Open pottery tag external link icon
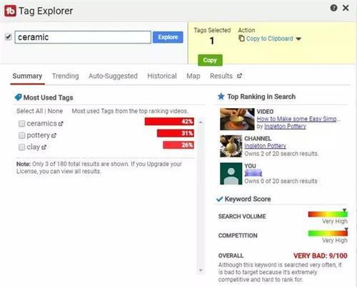 [x=54, y=135]
